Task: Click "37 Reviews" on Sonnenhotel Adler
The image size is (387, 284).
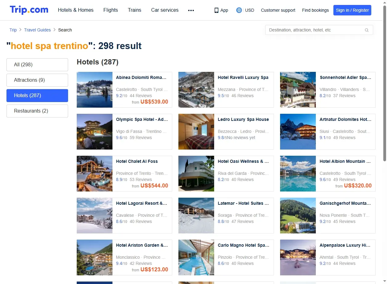Action: (x=344, y=96)
